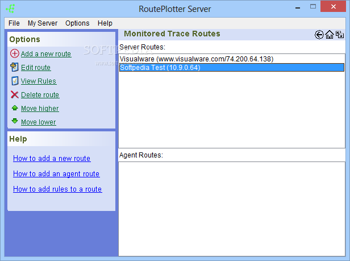Screen dimensions: 350x261
Task: Click the Delete route link
Action: pos(40,95)
